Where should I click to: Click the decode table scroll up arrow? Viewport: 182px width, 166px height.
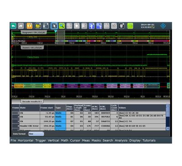click(x=168, y=106)
